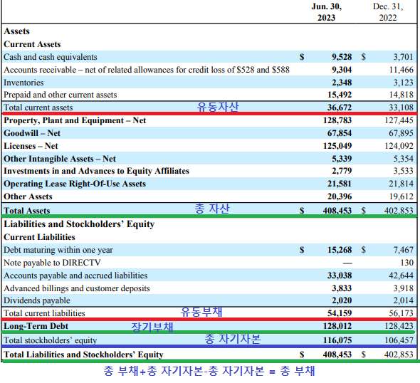Click the 'Long-Term Debt' label
420x383 pixels.
pos(36,327)
